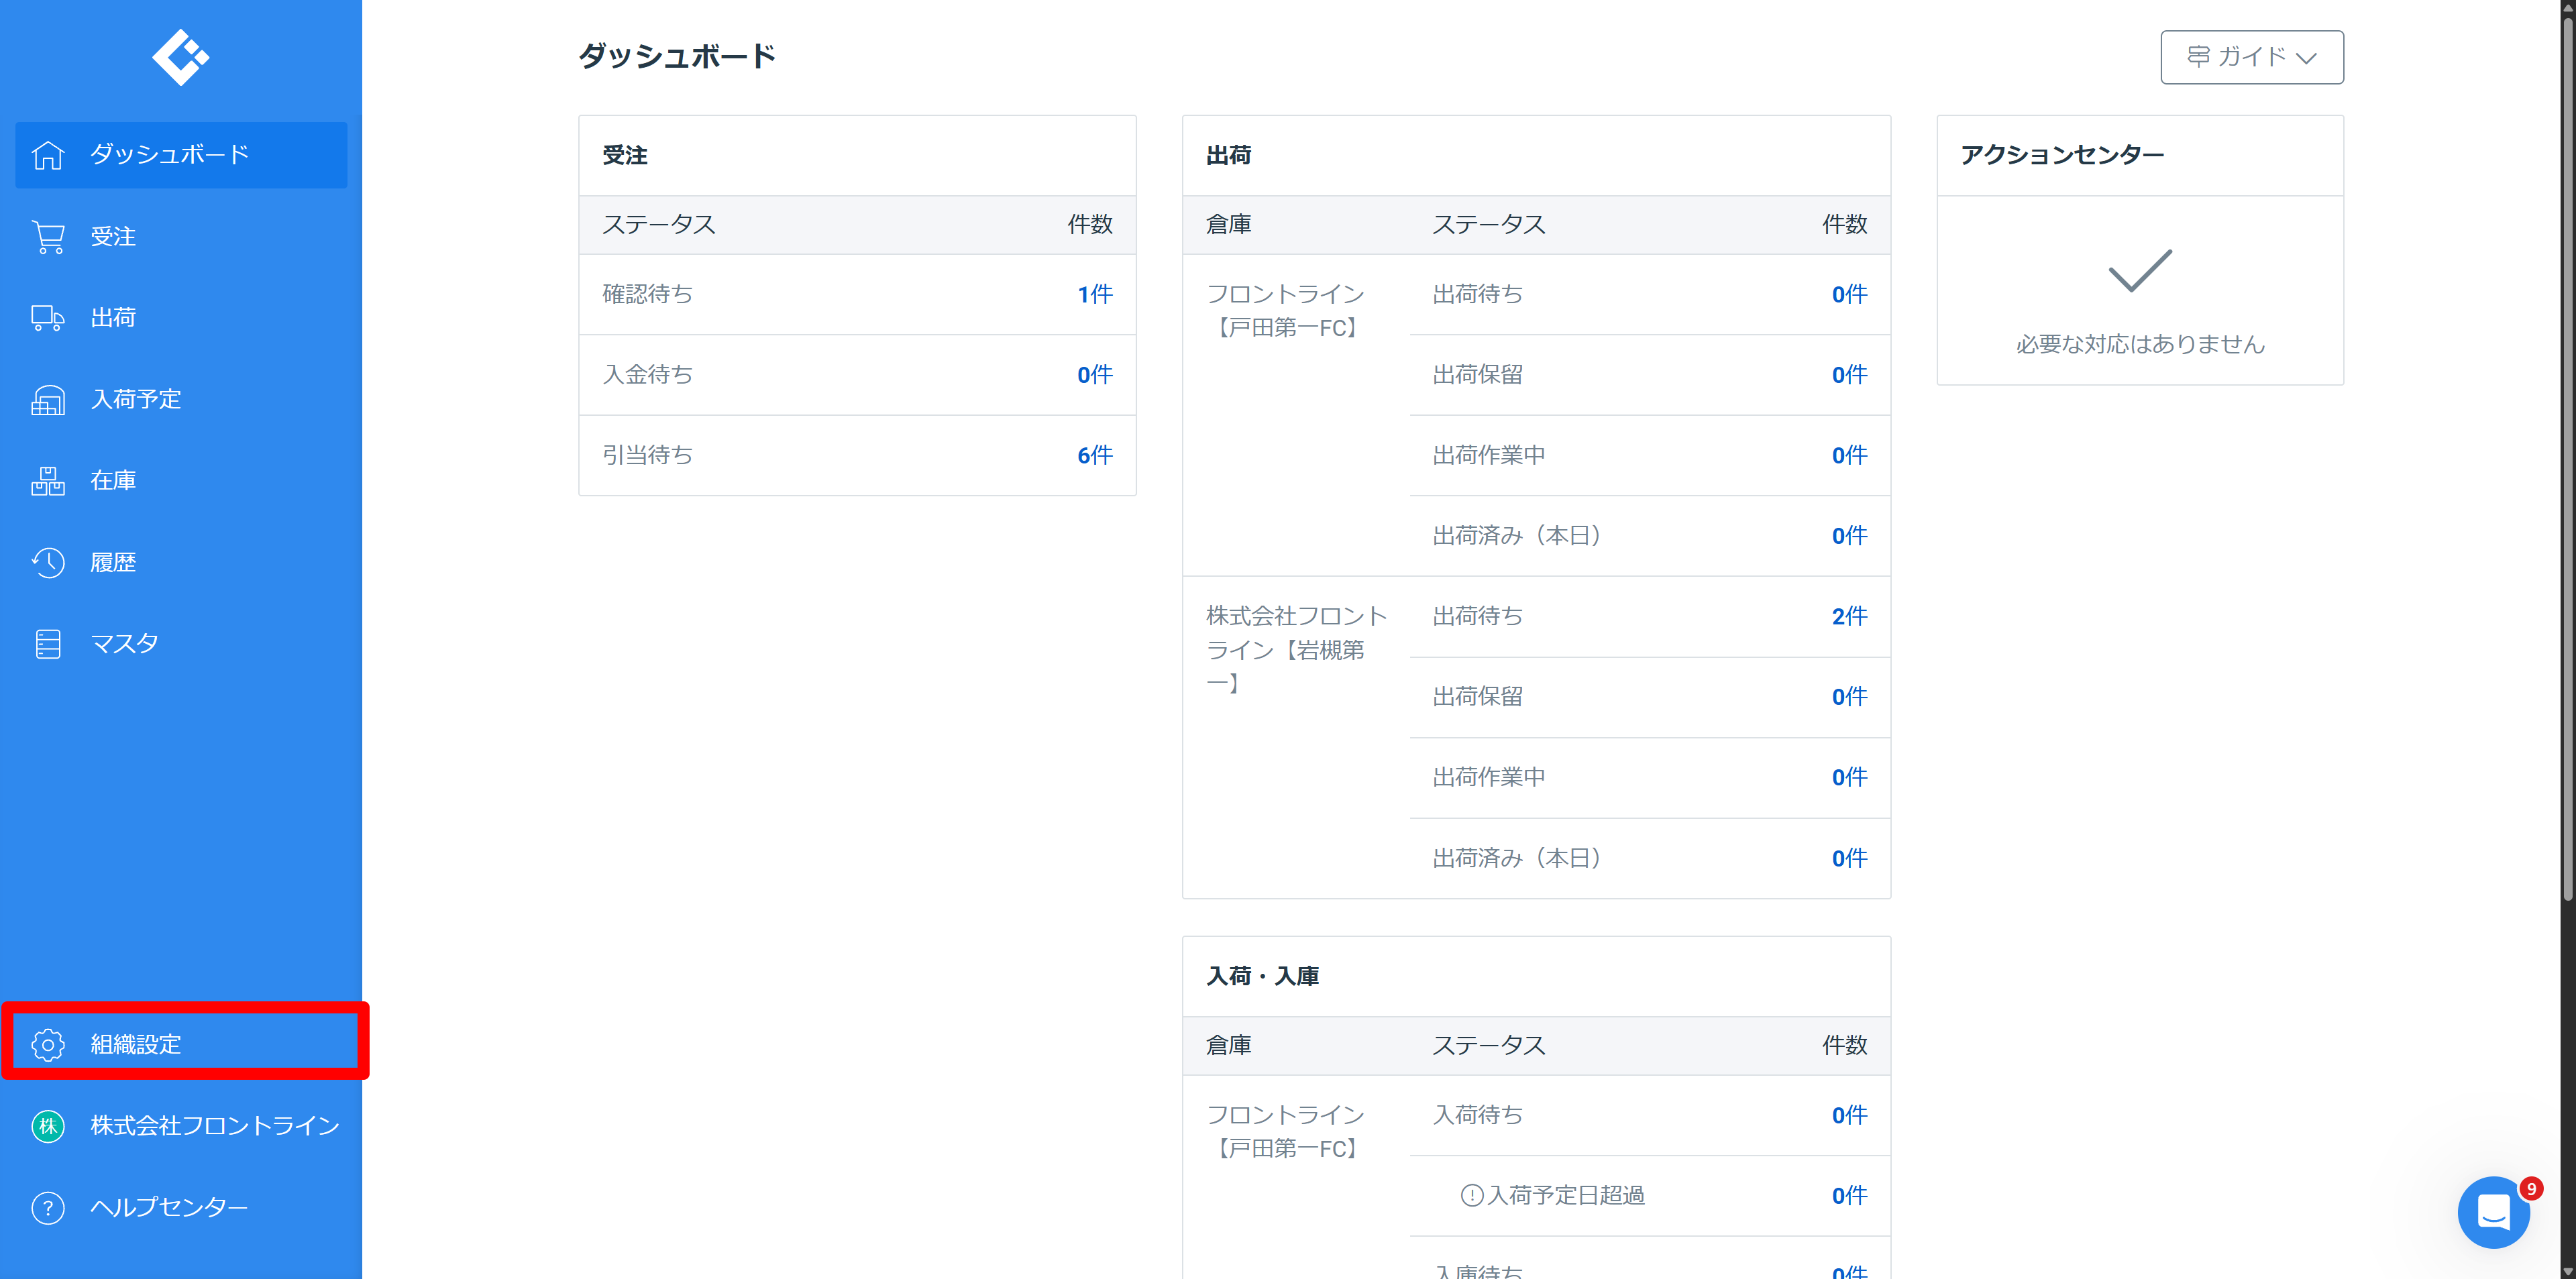The height and width of the screenshot is (1279, 2576).
Task: Click the Dashboard home icon
Action: point(48,155)
